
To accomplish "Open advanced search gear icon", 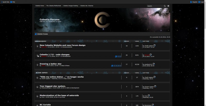I will [168, 6].
